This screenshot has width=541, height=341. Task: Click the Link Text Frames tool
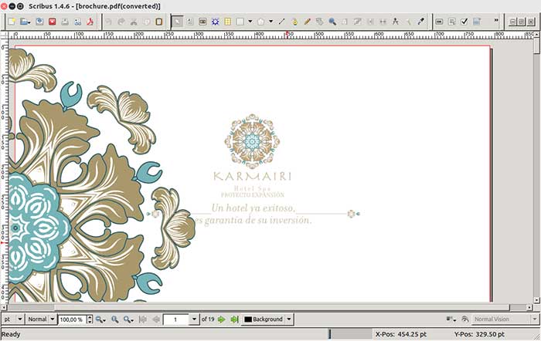coord(370,22)
